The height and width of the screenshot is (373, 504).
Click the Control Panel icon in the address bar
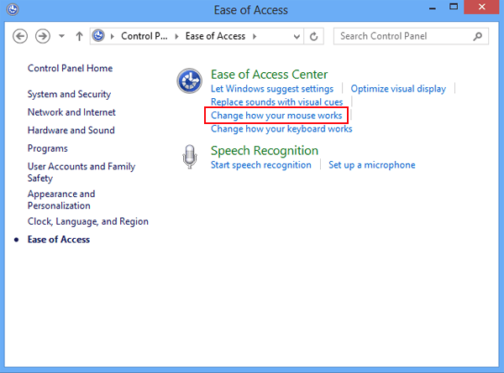pos(98,35)
